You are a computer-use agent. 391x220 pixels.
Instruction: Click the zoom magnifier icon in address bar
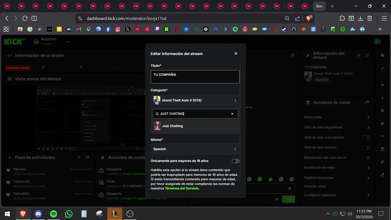[x=287, y=18]
